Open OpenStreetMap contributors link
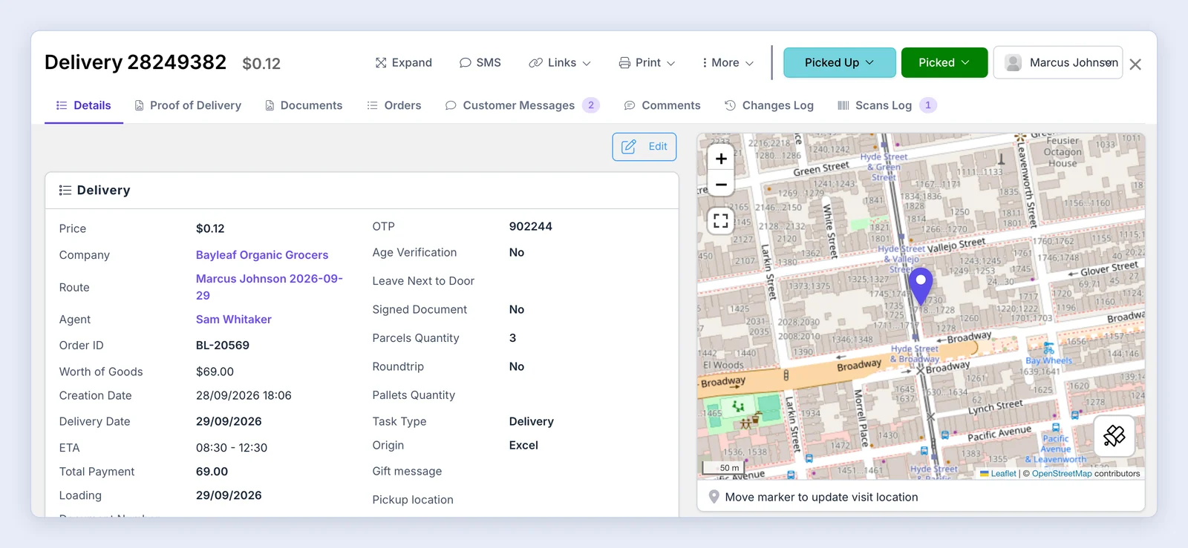Viewport: 1188px width, 548px height. point(1062,474)
